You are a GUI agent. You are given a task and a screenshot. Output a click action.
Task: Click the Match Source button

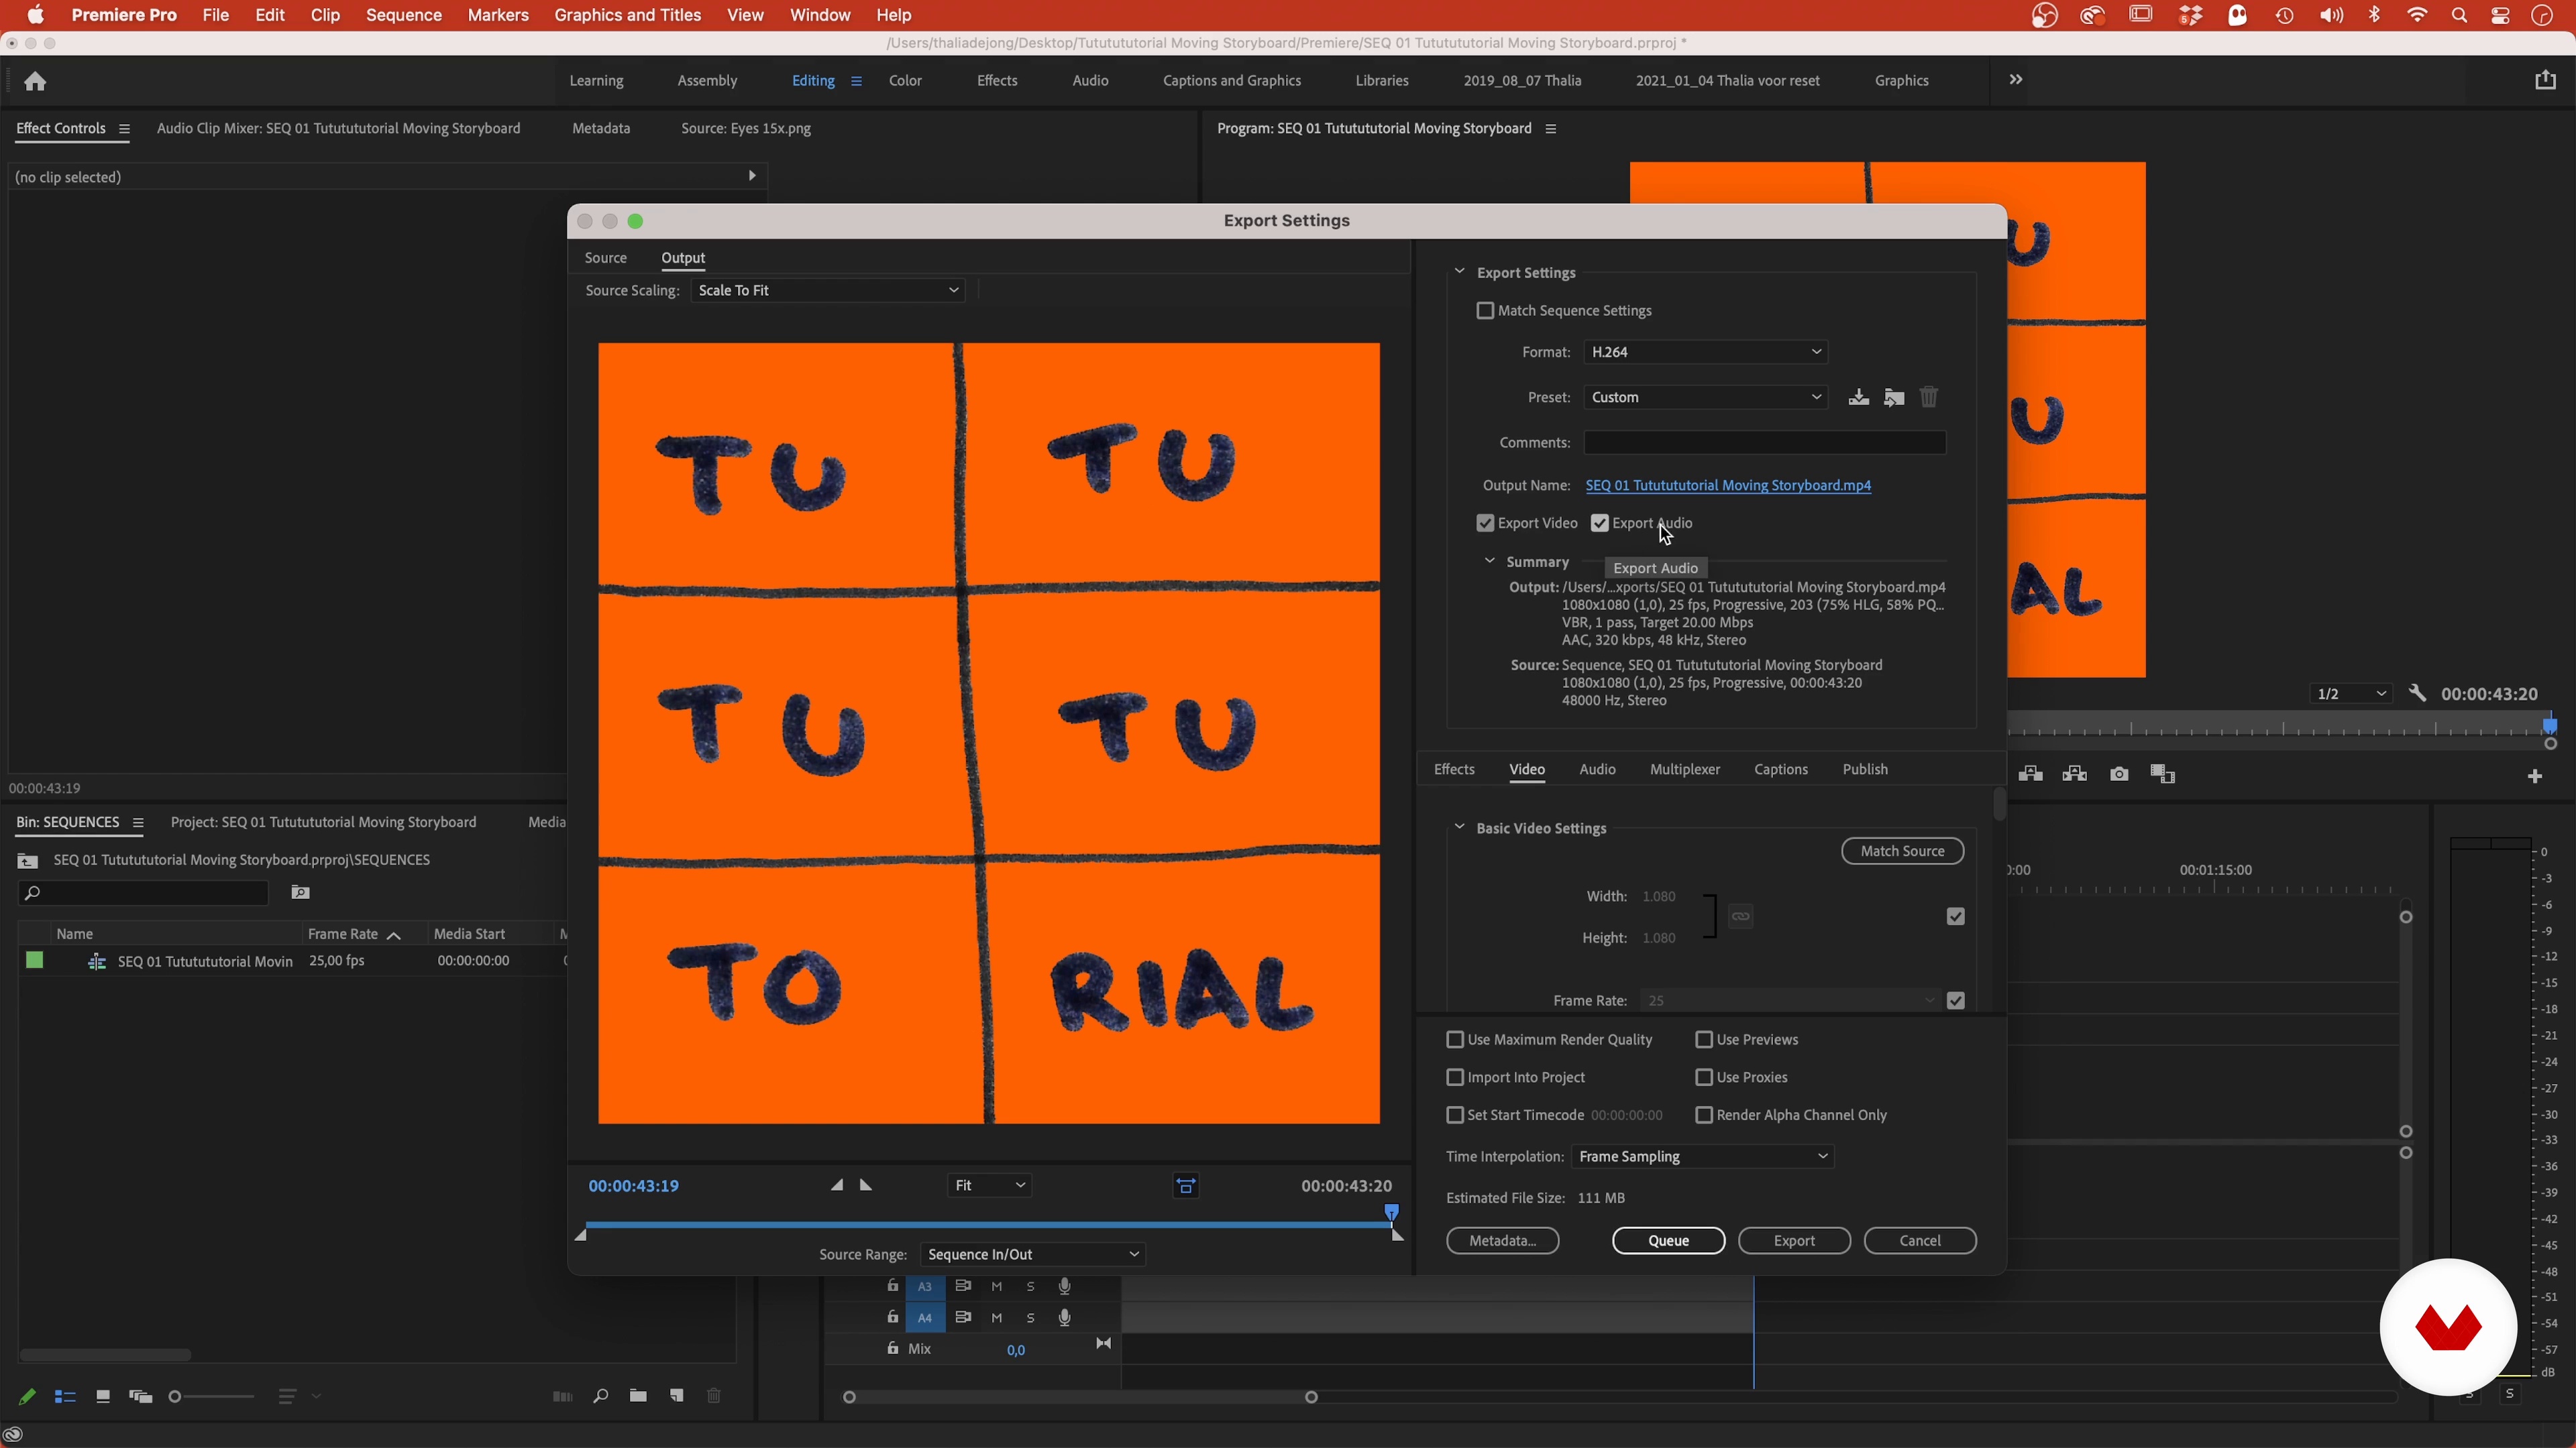(1902, 851)
